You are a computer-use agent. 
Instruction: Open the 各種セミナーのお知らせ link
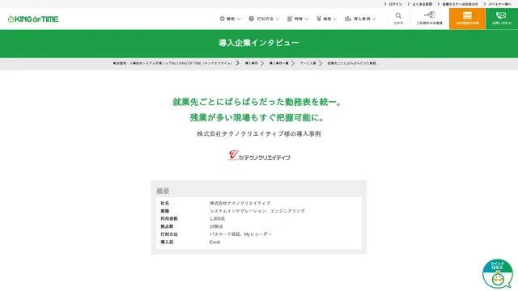[461, 4]
